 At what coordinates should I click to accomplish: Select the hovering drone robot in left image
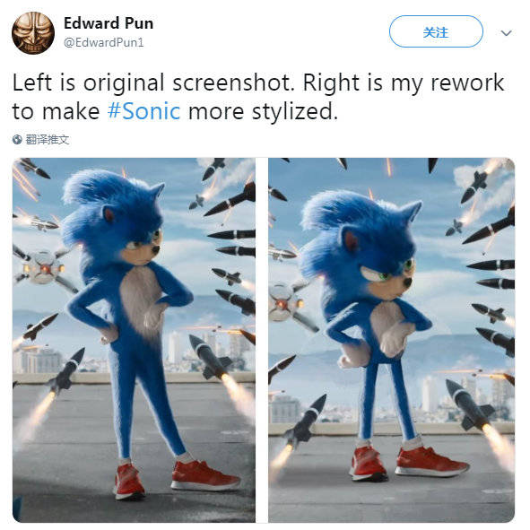click(x=43, y=267)
